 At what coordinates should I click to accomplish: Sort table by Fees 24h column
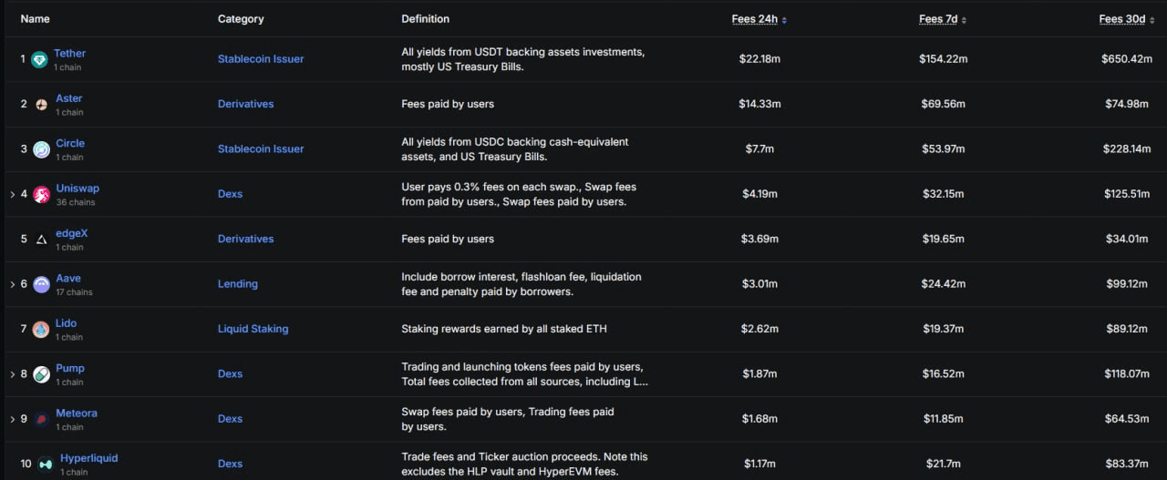[759, 19]
